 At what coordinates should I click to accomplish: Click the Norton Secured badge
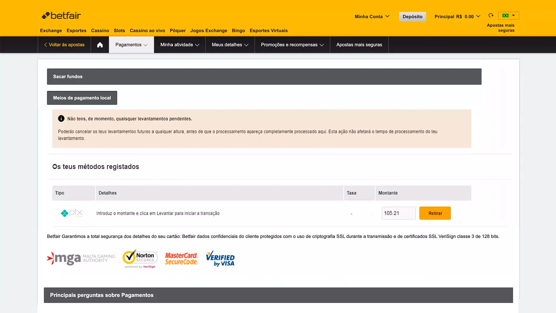pos(140,259)
